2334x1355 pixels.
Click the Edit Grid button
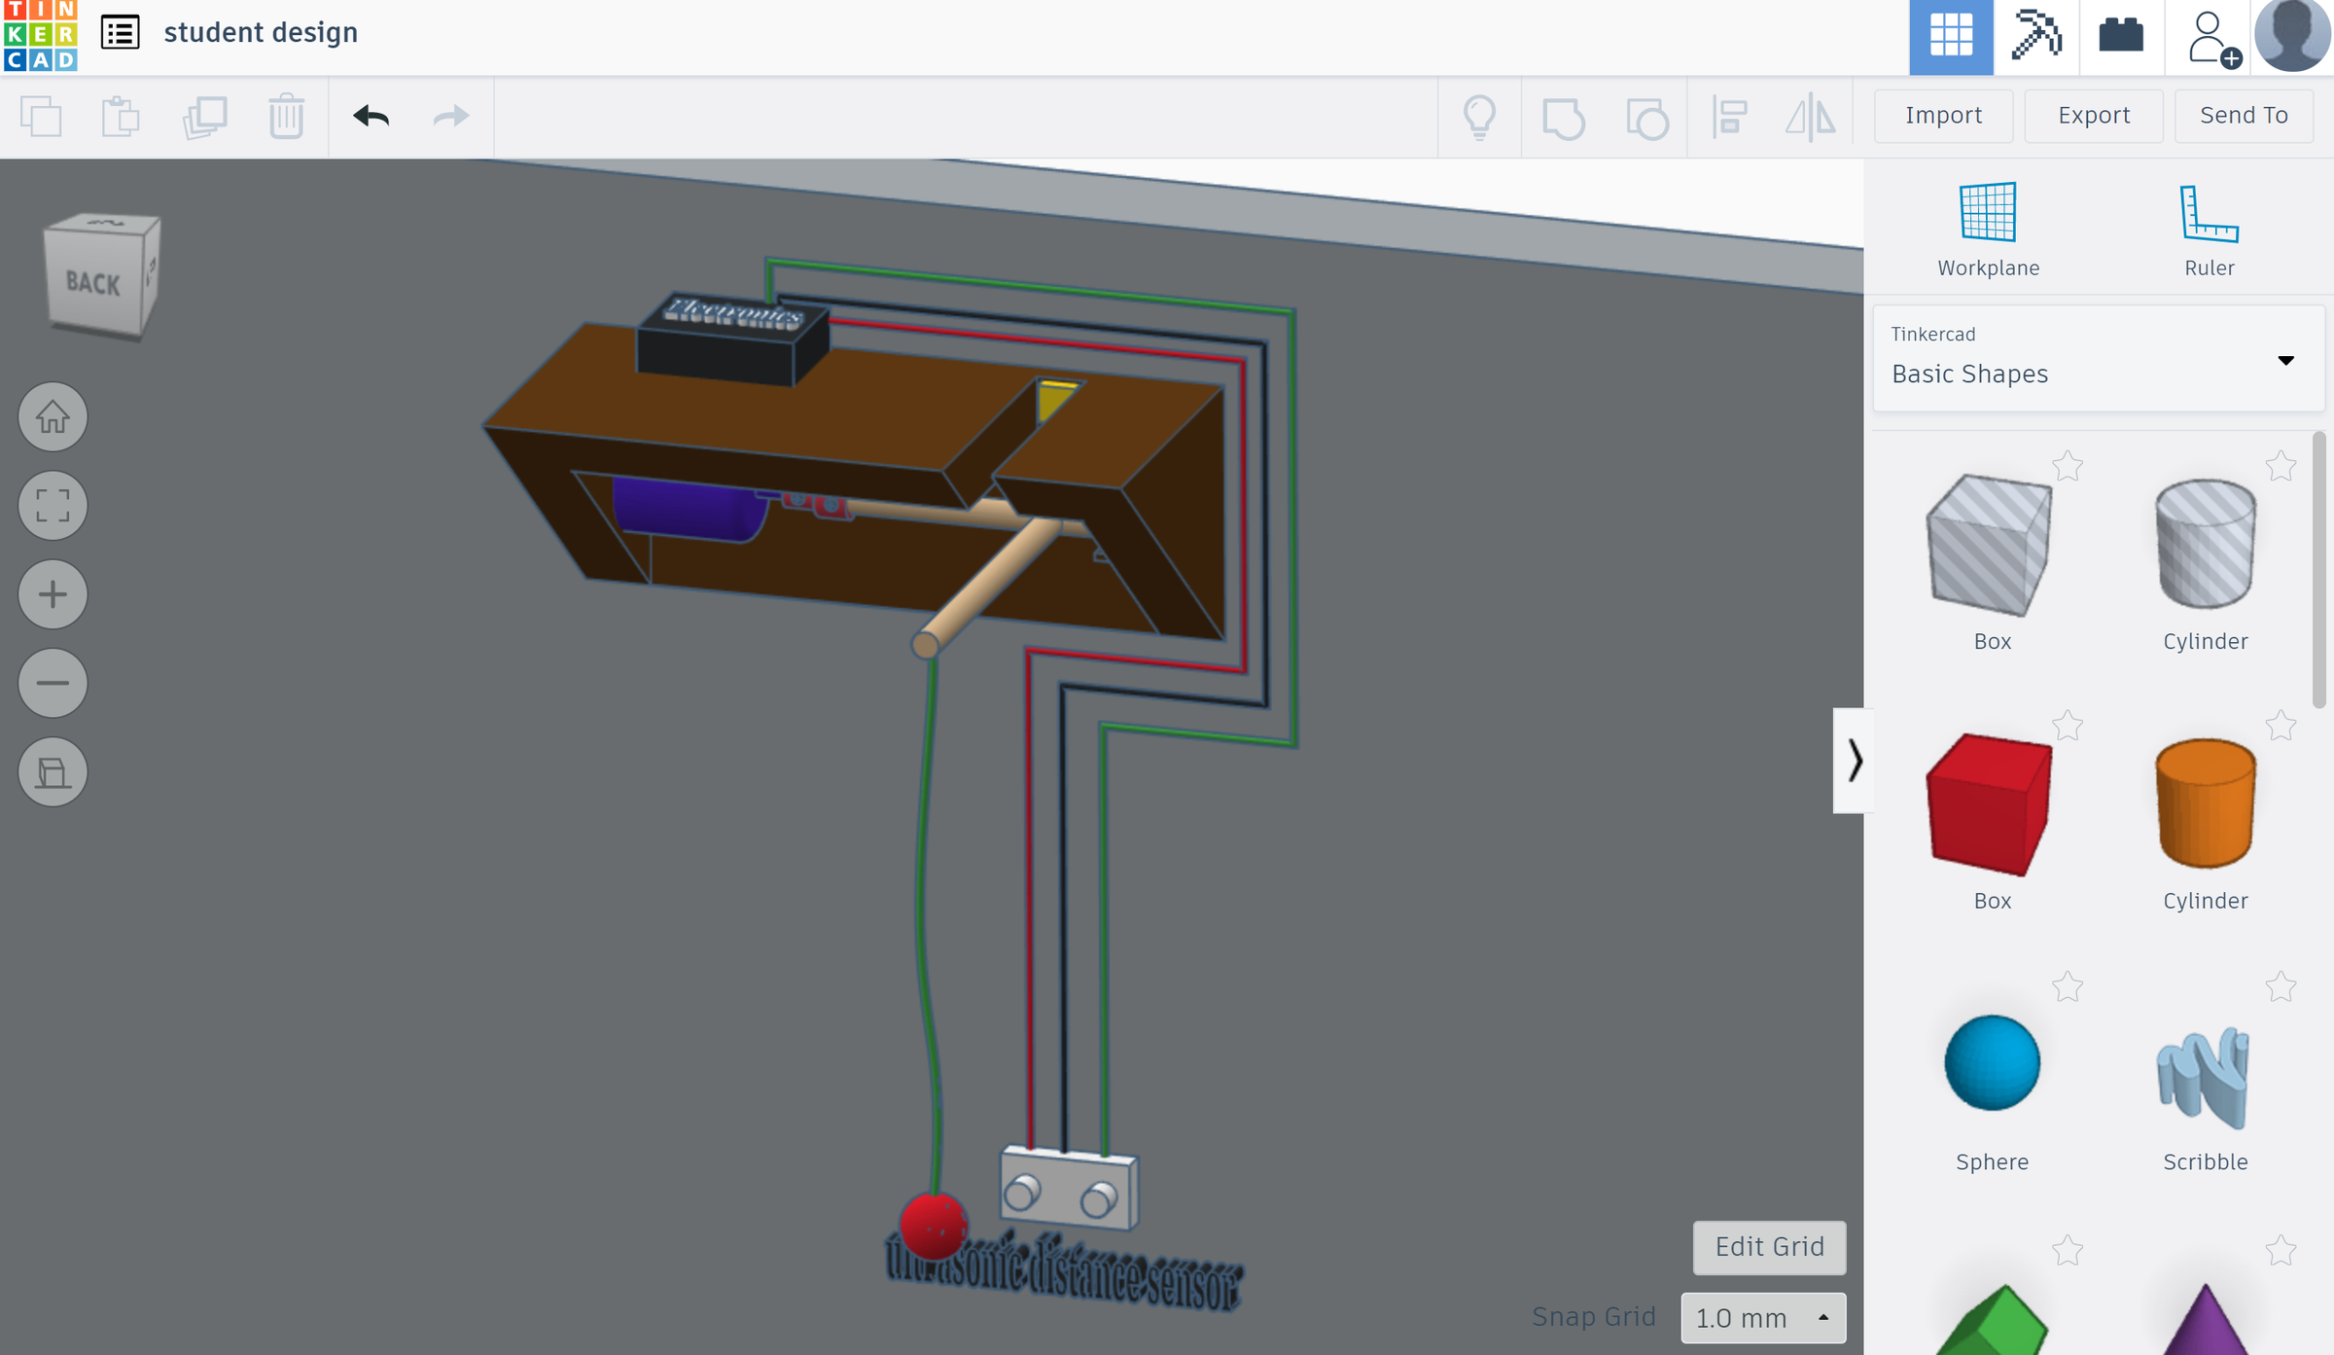(1769, 1247)
